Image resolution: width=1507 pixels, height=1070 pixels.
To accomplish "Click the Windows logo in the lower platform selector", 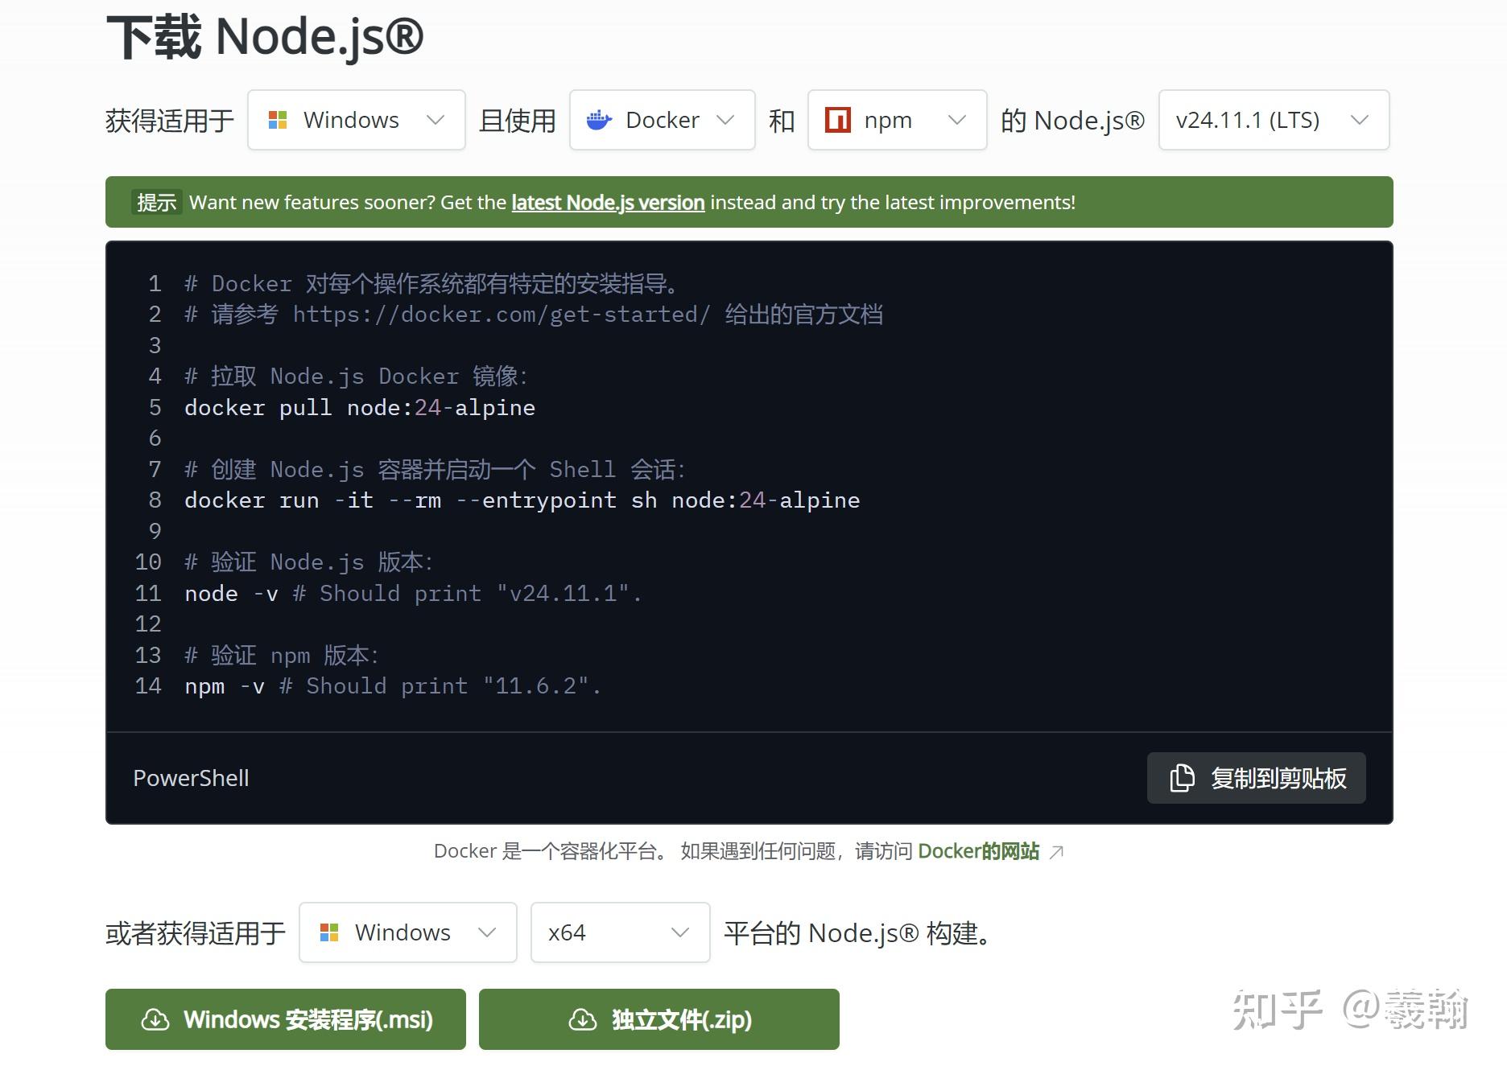I will [x=330, y=932].
